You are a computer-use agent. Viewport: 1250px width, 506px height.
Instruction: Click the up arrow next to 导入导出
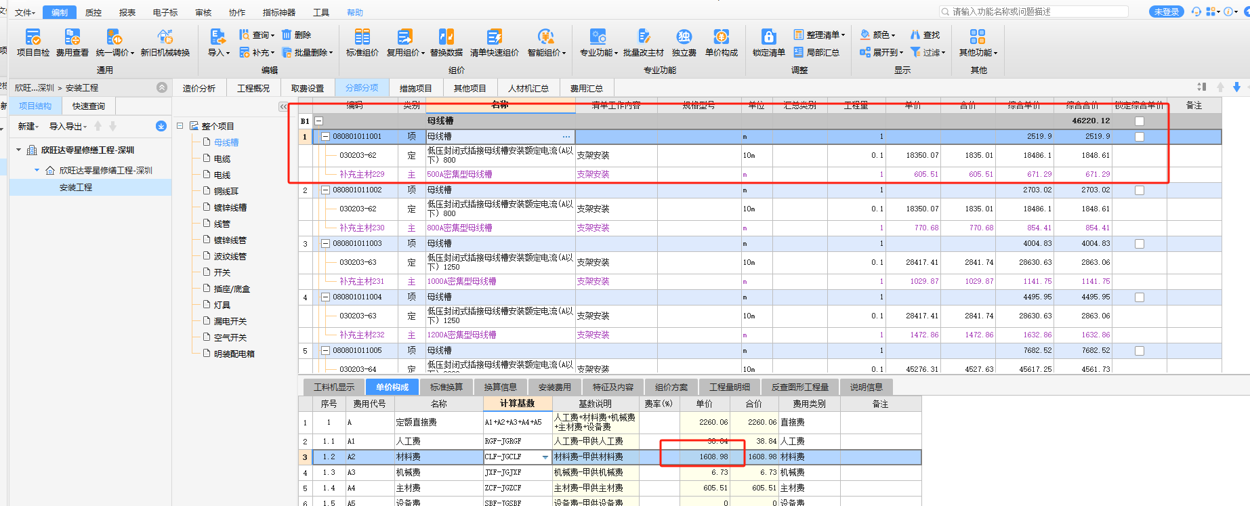(x=98, y=126)
